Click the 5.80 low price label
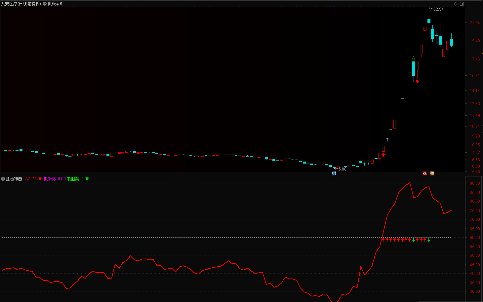 pos(342,169)
